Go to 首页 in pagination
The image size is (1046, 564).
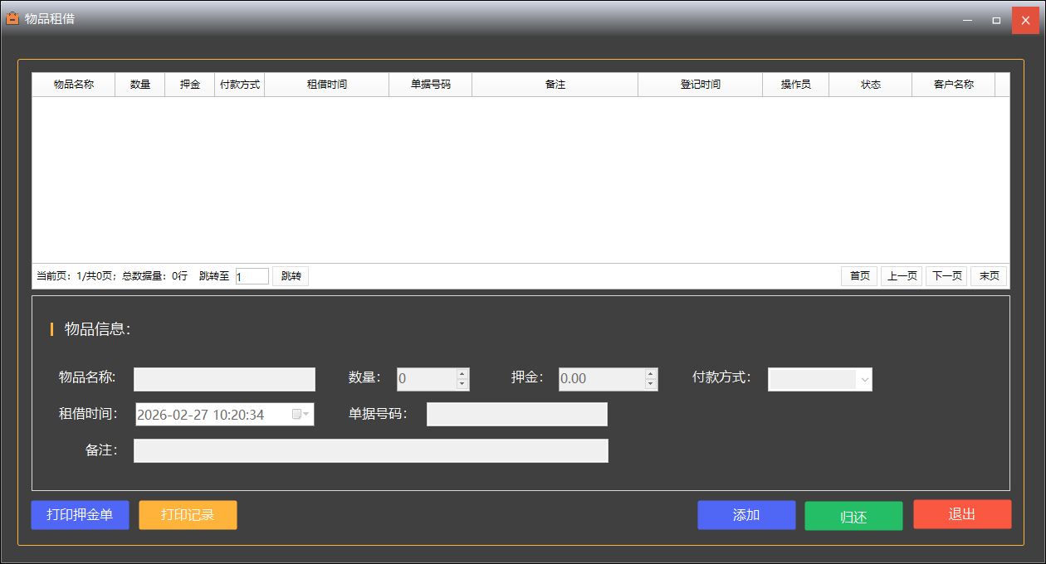(x=859, y=276)
